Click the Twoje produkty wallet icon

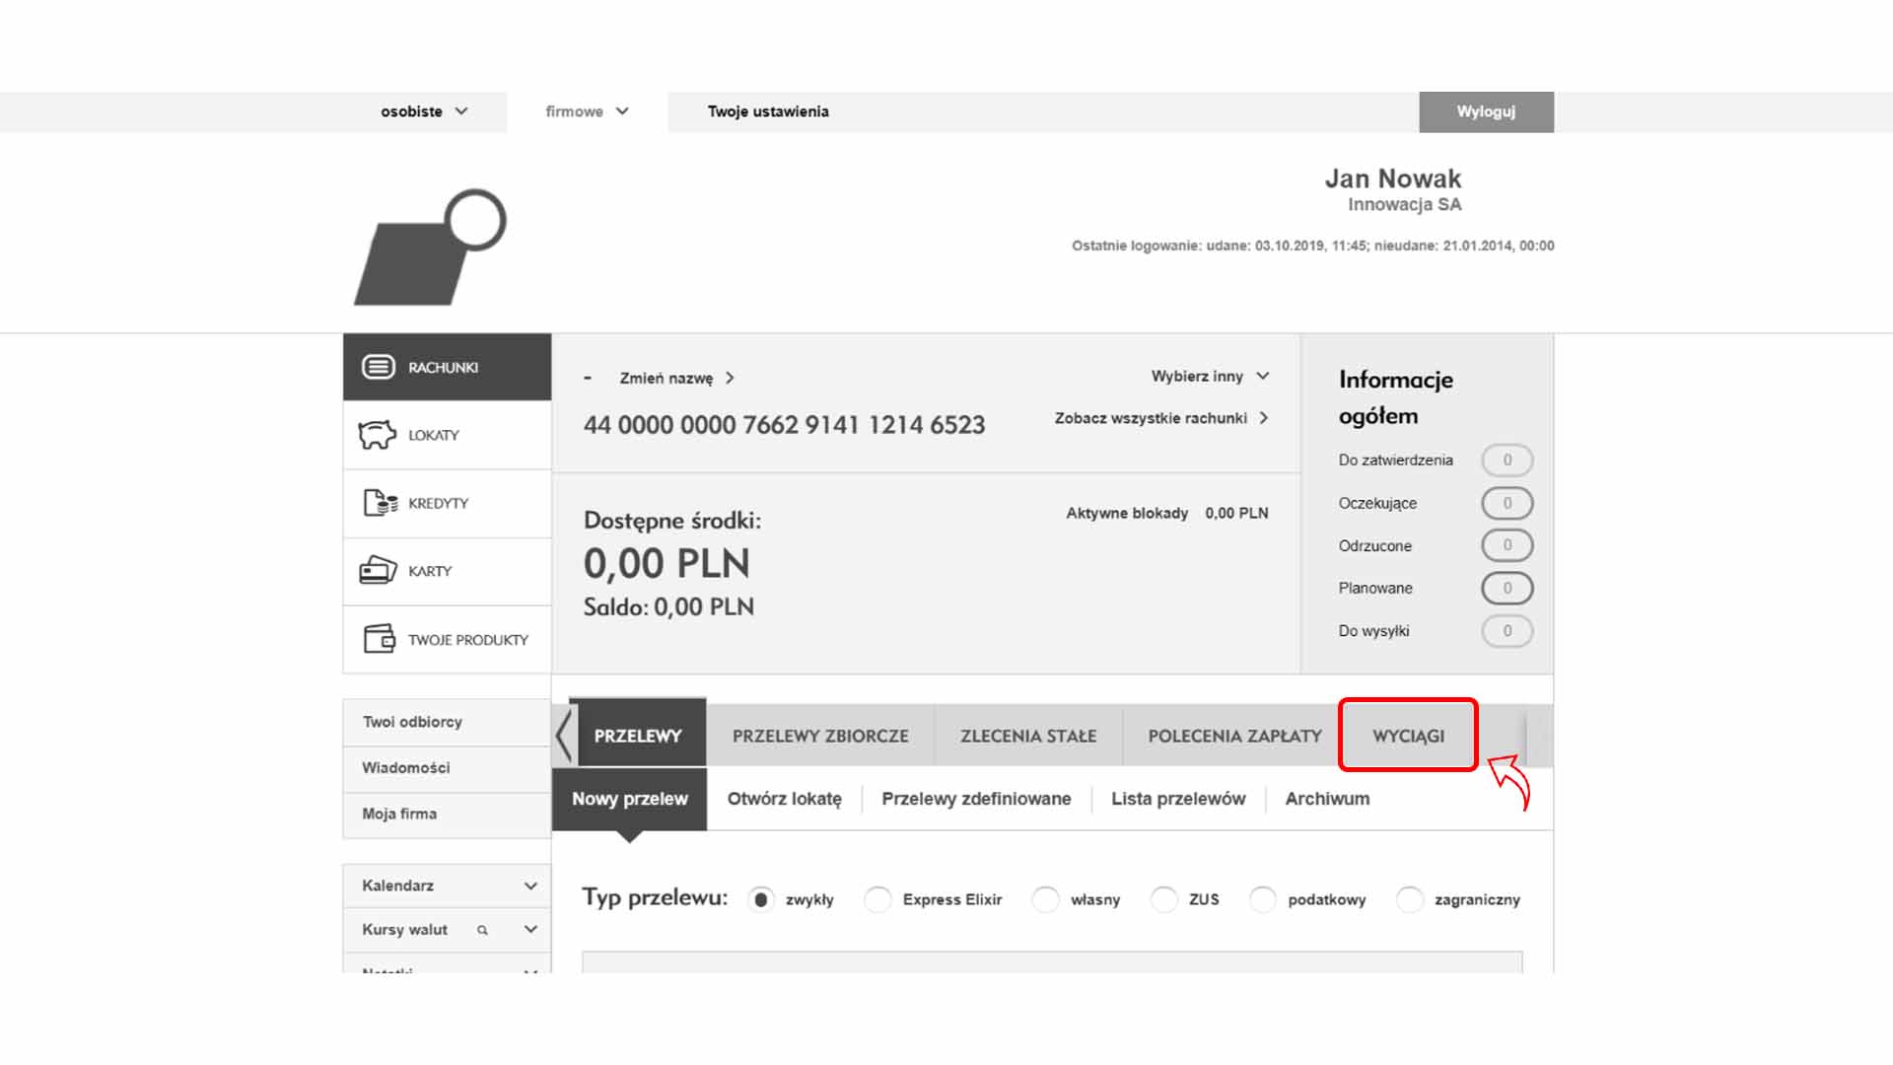379,639
